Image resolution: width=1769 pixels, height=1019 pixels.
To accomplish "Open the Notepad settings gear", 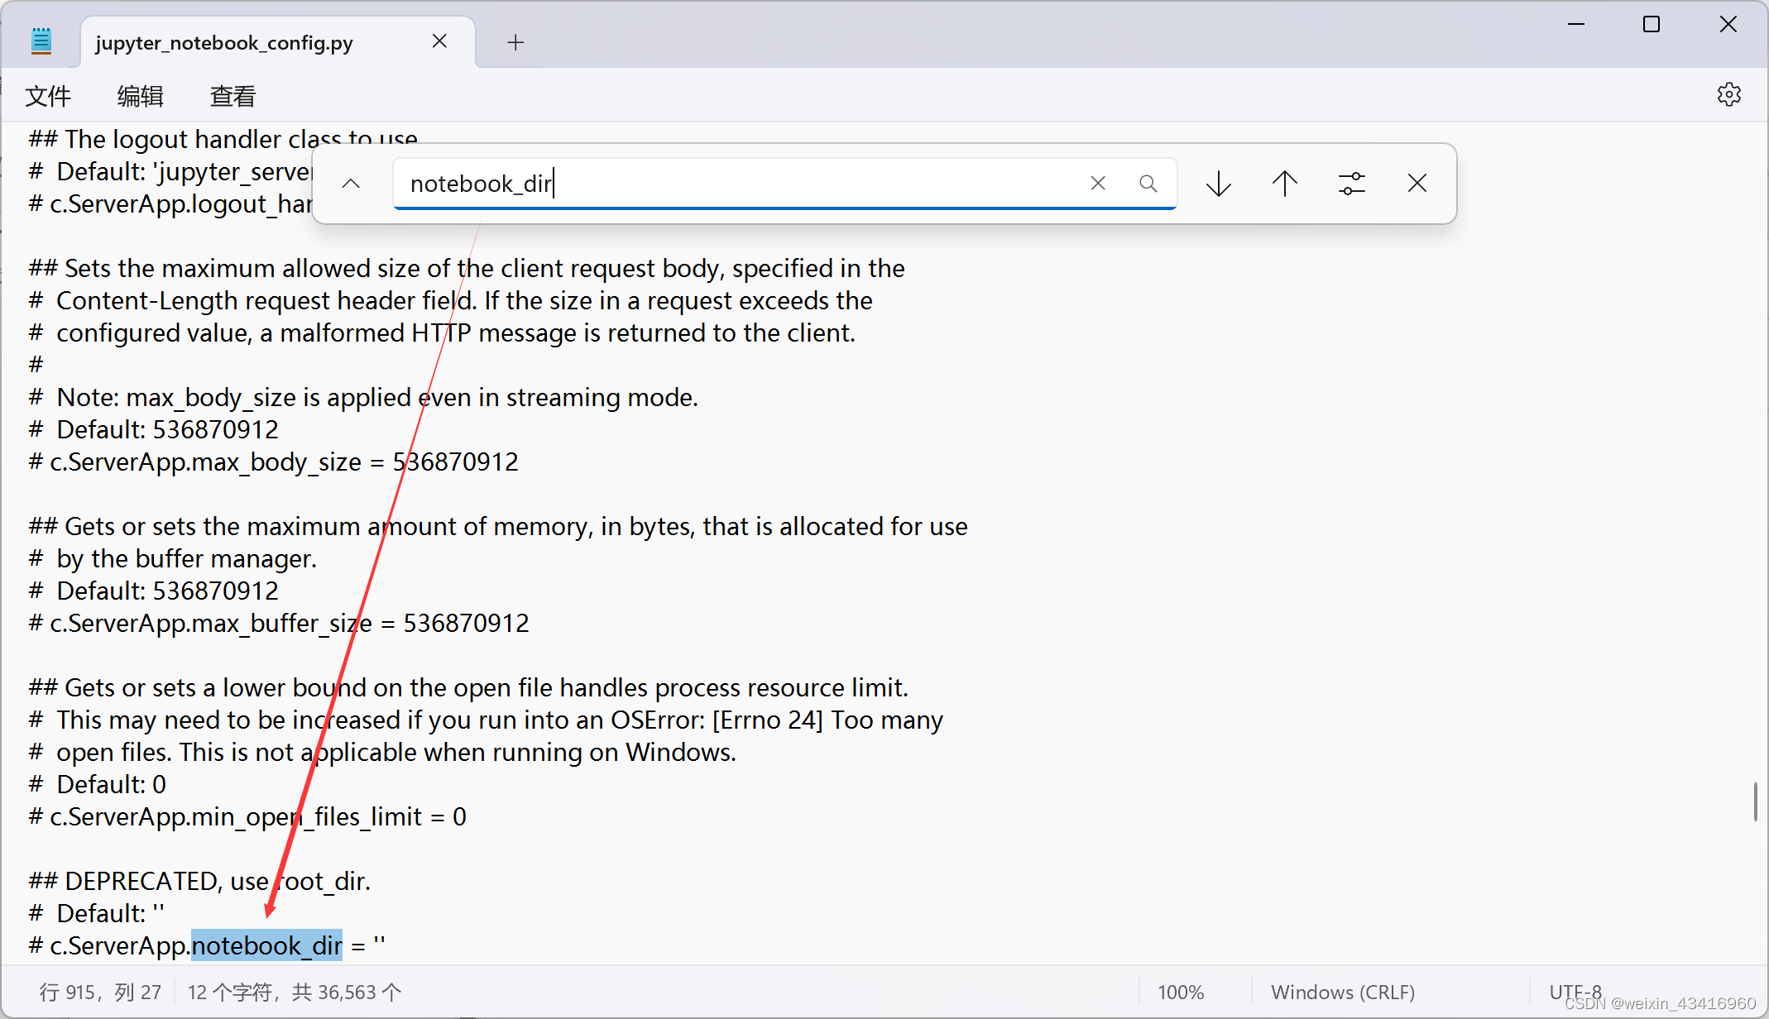I will tap(1728, 95).
